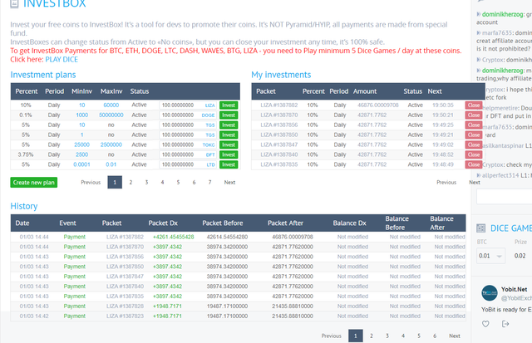Click MinInv value 25000 for TOKC plan
This screenshot has width=532, height=343.
[81, 145]
